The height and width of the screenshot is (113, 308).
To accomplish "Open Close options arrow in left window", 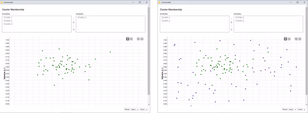I will click(x=147, y=110).
